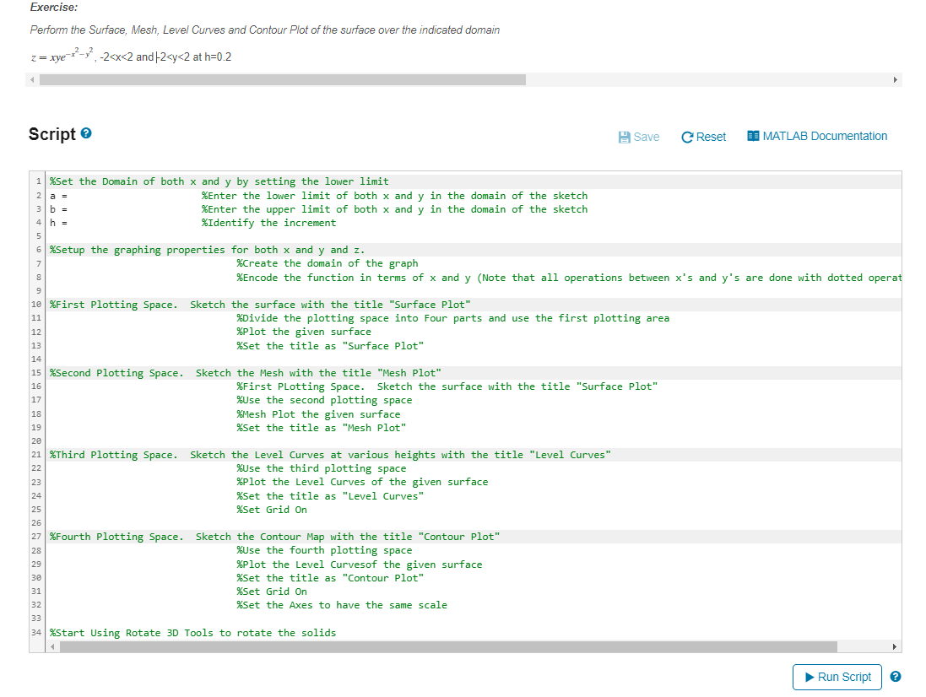Click the "%Mesh Plot the given surface" comment
Screen dimensions: 926x697
(x=318, y=414)
